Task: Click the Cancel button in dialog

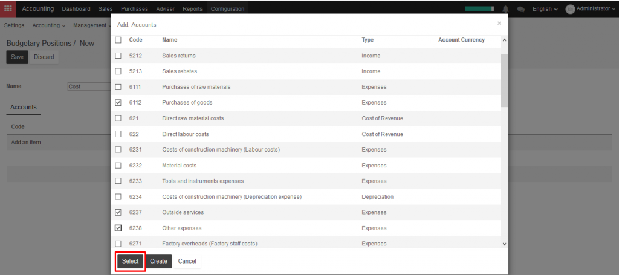Action: pyautogui.click(x=187, y=261)
